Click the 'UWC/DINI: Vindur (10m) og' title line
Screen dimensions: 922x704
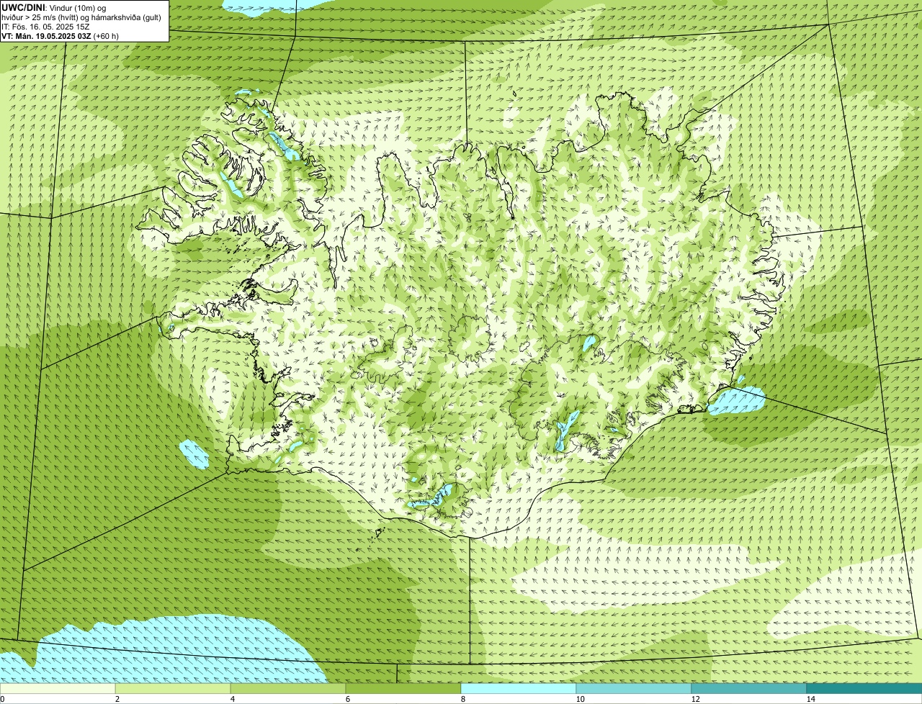(54, 7)
